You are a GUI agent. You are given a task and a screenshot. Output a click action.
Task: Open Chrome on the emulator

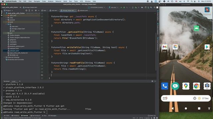[x=196, y=86]
